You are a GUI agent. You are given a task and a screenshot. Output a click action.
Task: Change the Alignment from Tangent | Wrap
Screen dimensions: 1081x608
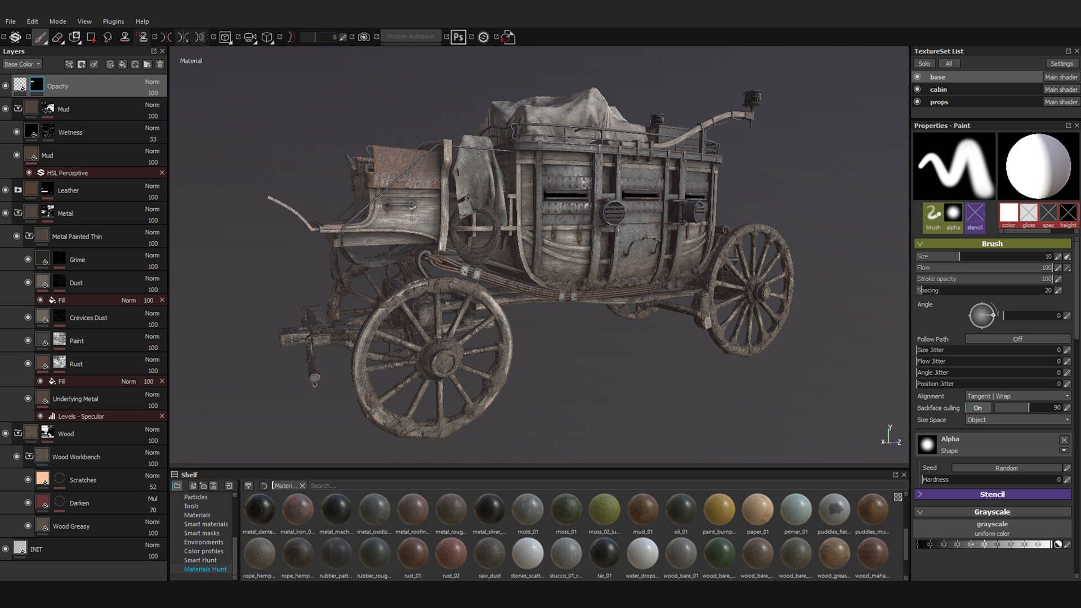[x=1017, y=396]
